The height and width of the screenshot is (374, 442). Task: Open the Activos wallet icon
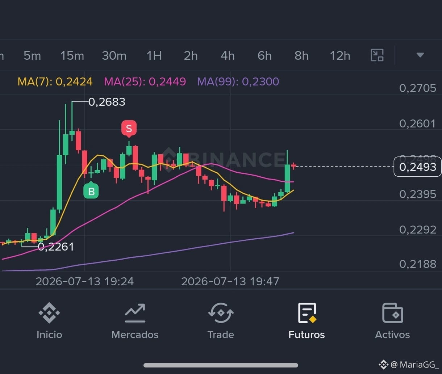[x=393, y=313]
